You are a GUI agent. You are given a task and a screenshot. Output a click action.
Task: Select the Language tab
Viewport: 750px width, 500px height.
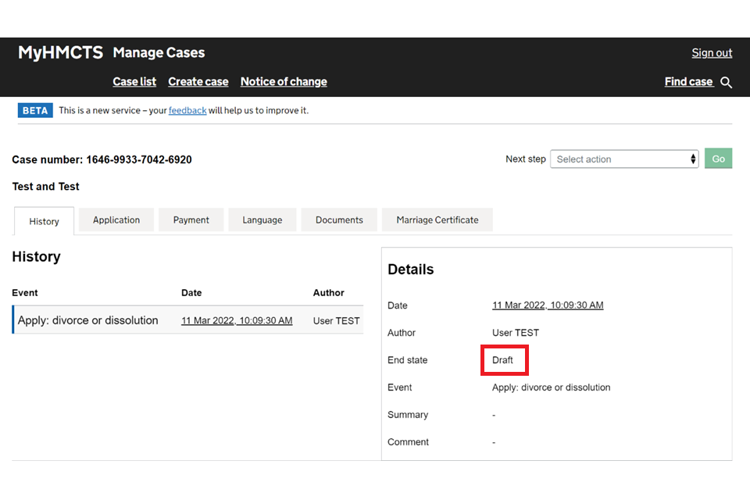[262, 220]
